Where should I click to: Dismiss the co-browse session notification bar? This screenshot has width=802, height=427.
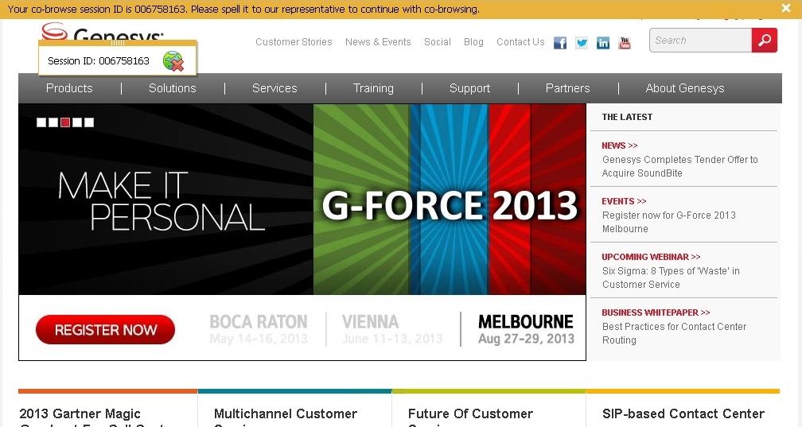pyautogui.click(x=786, y=8)
